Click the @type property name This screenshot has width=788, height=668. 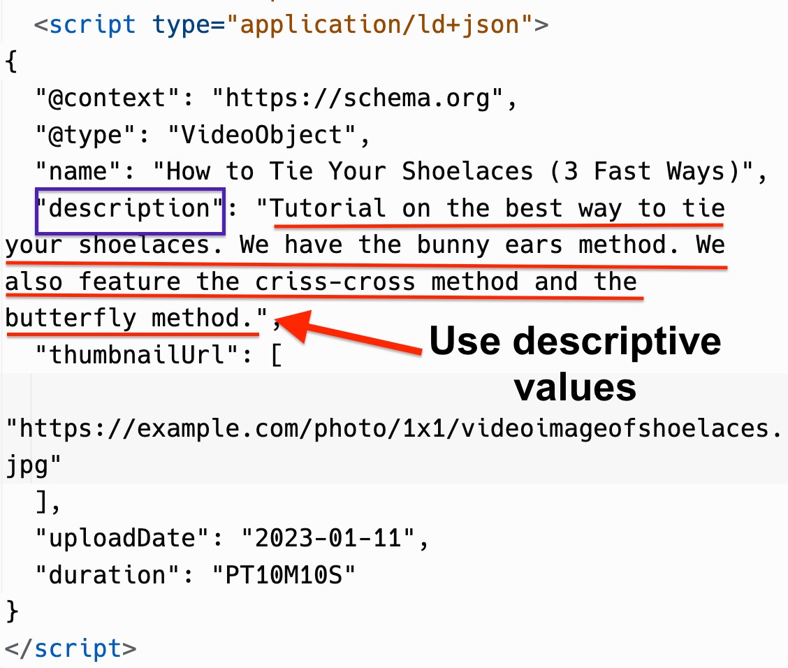pos(78,134)
